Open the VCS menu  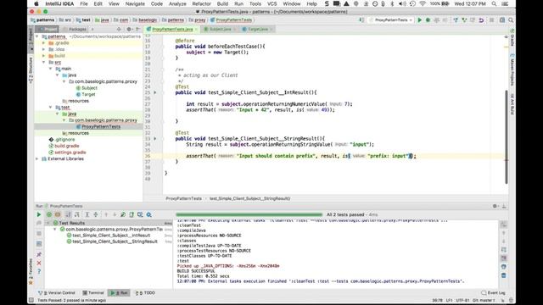(271, 3)
